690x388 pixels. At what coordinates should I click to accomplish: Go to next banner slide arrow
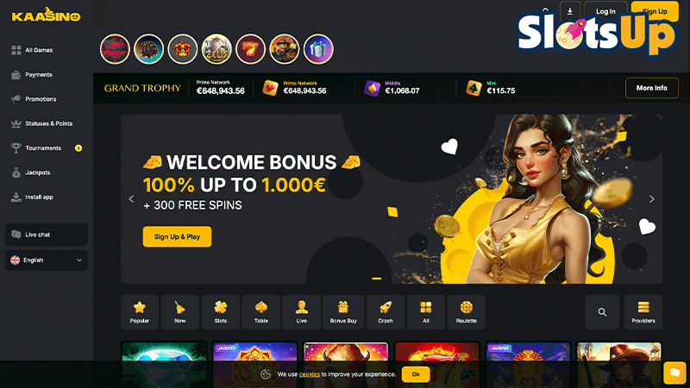652,199
